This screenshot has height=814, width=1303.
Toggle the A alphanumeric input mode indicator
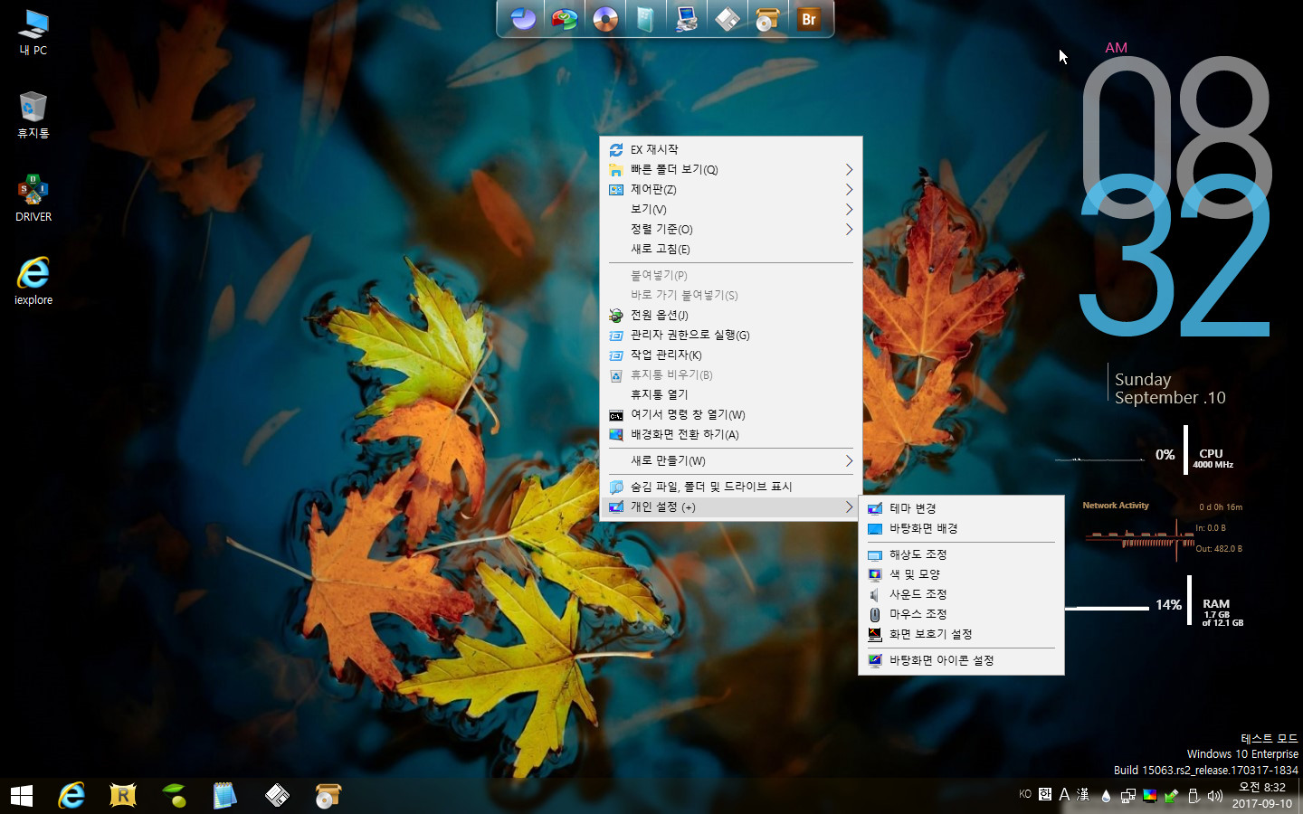tap(1064, 794)
